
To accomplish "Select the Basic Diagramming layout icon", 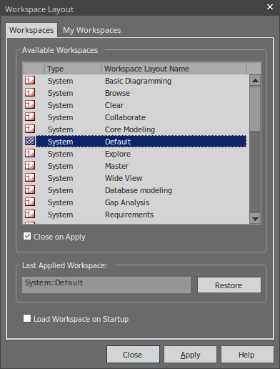I will click(x=30, y=80).
